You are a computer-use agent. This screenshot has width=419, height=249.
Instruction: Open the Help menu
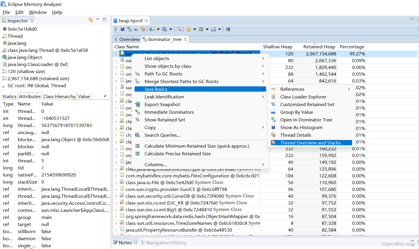[57, 12]
